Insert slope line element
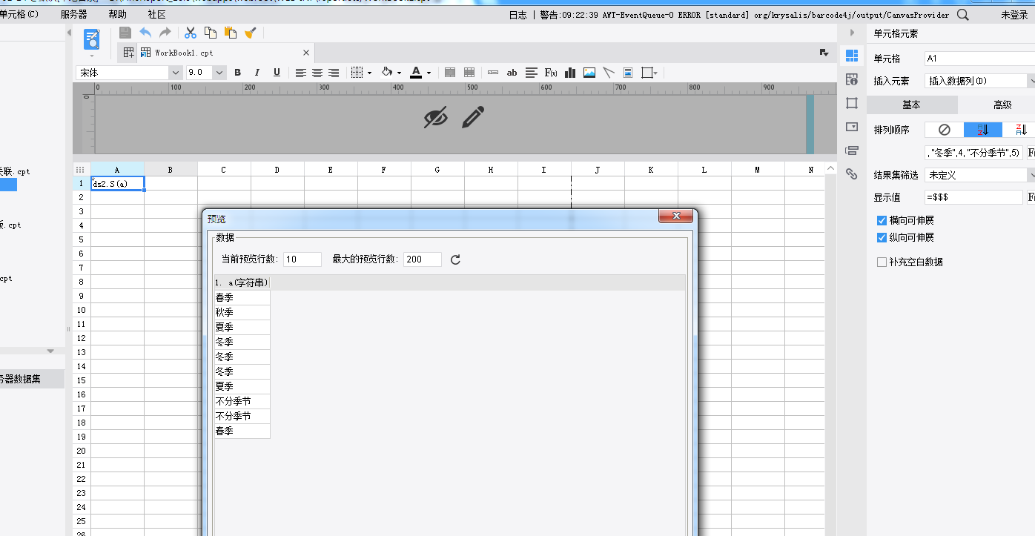Viewport: 1035px width, 536px height. [609, 73]
